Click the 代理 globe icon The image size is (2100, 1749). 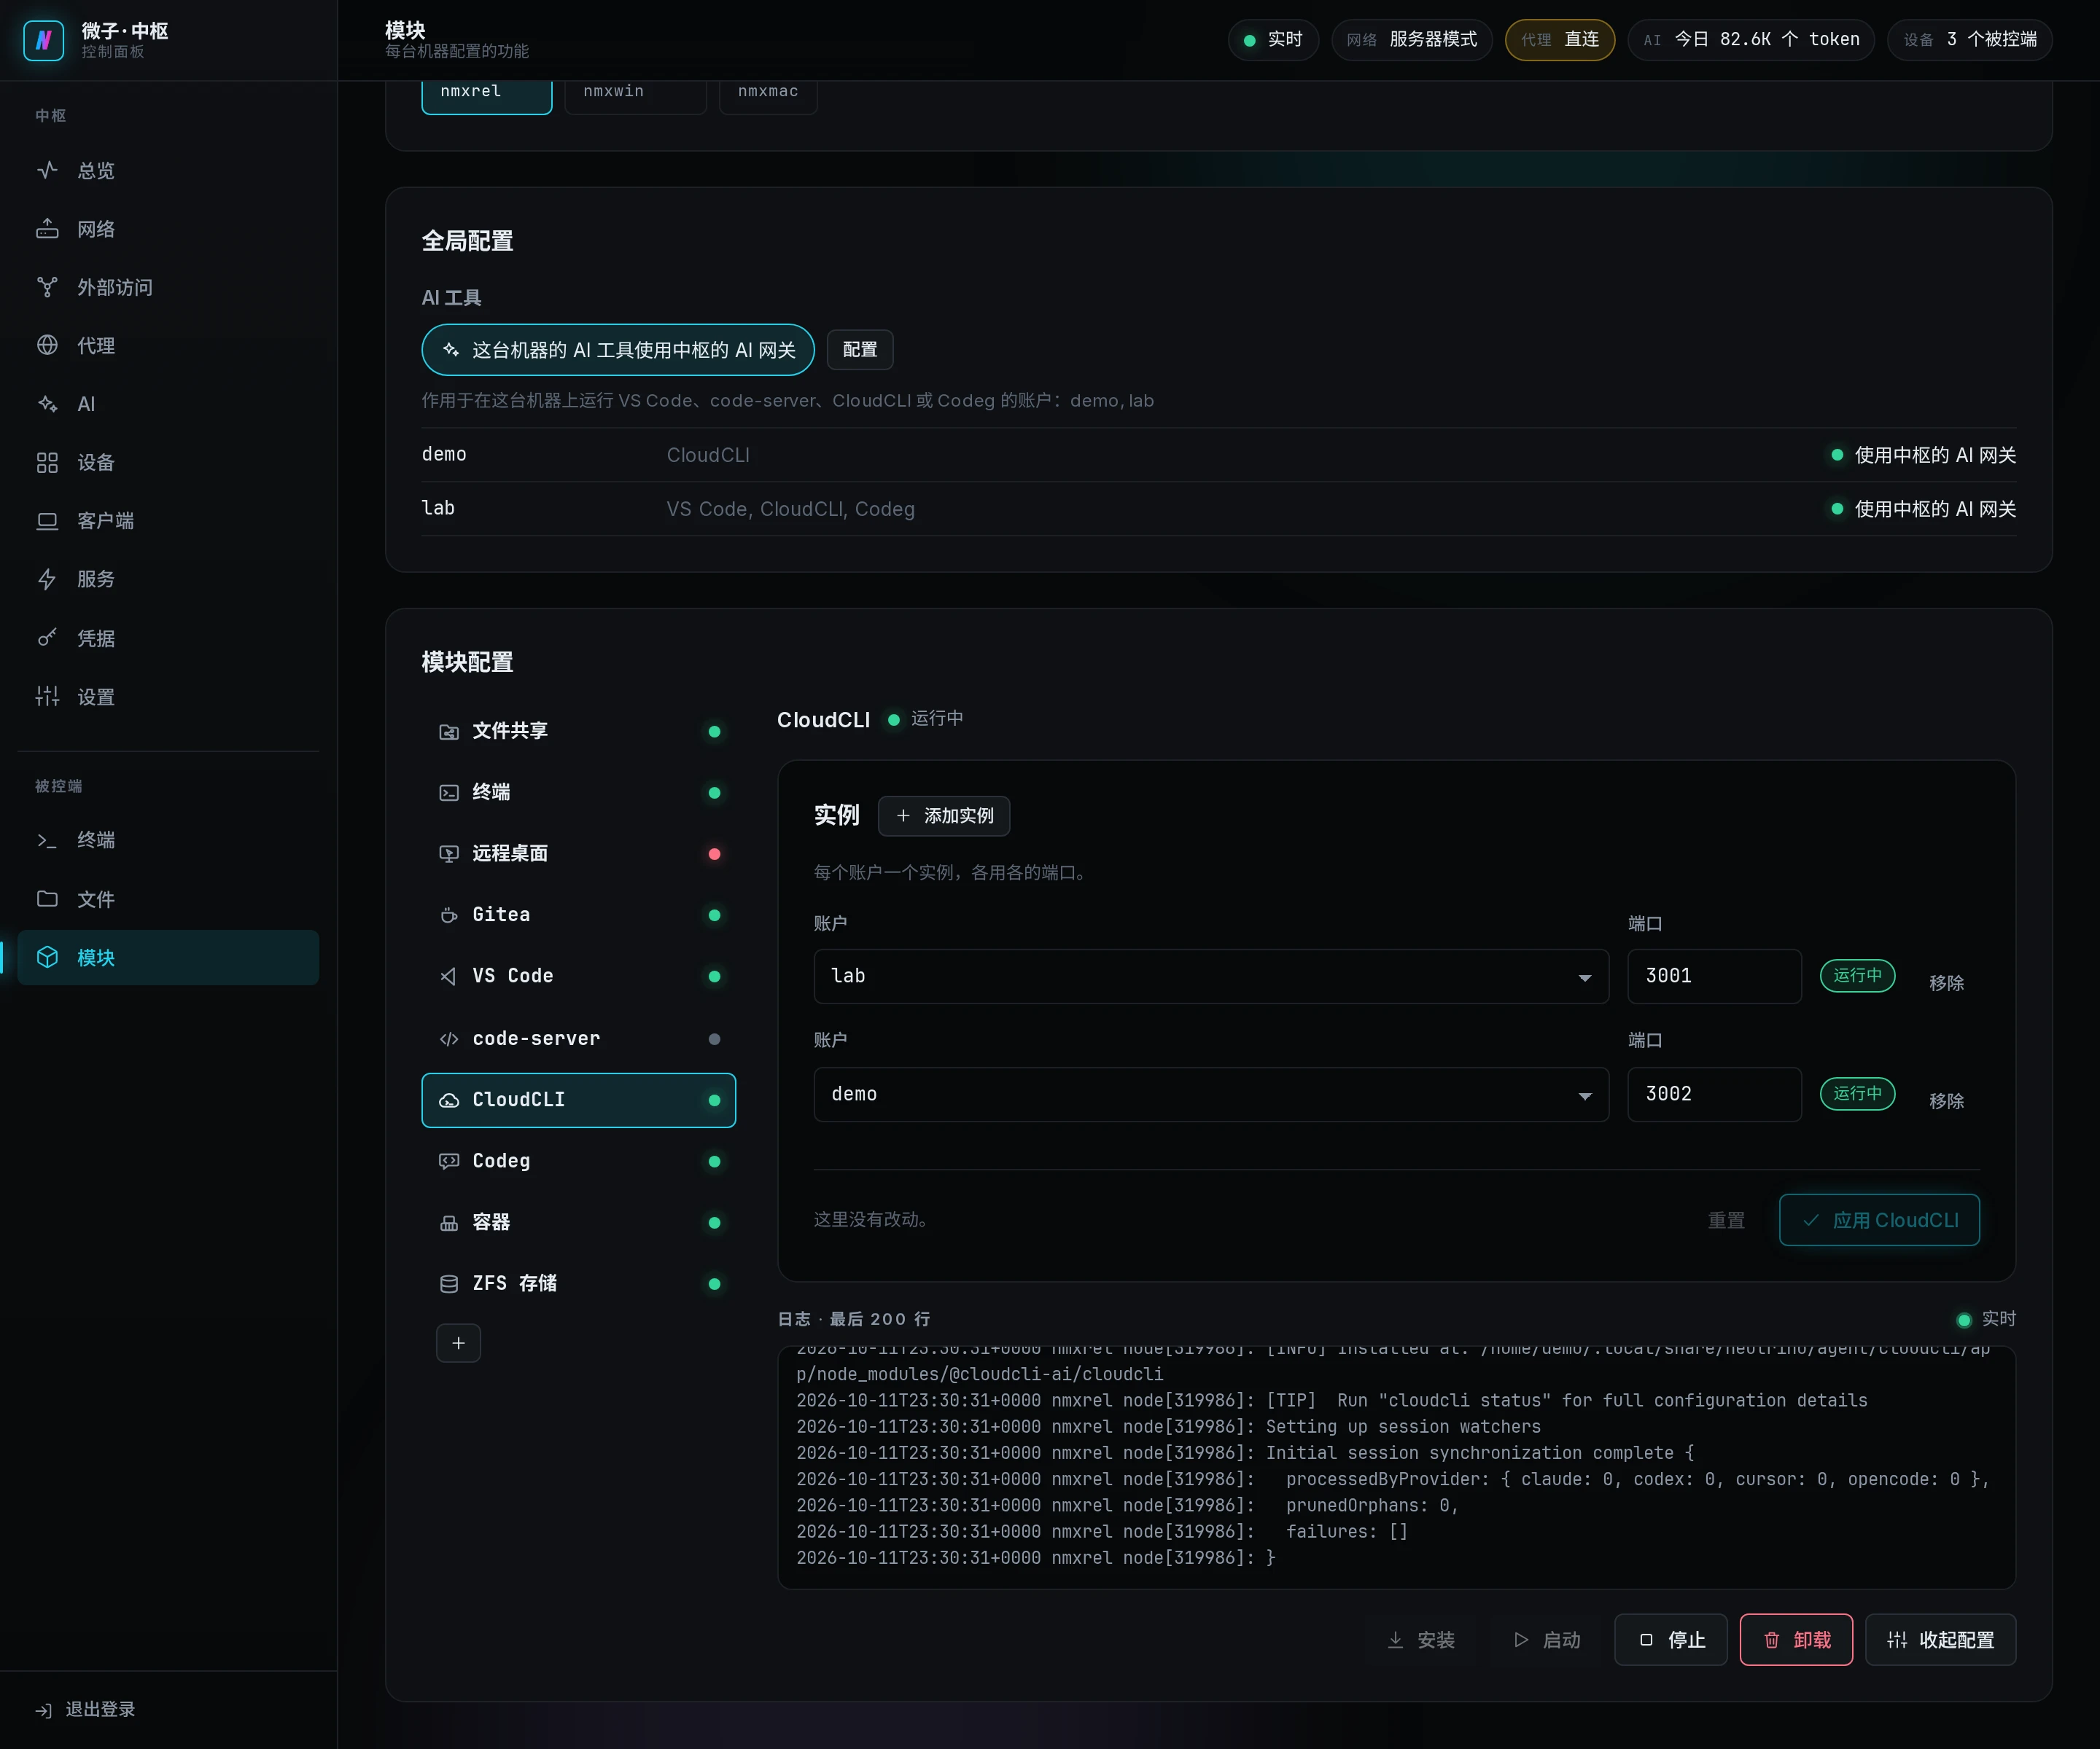pos(47,345)
